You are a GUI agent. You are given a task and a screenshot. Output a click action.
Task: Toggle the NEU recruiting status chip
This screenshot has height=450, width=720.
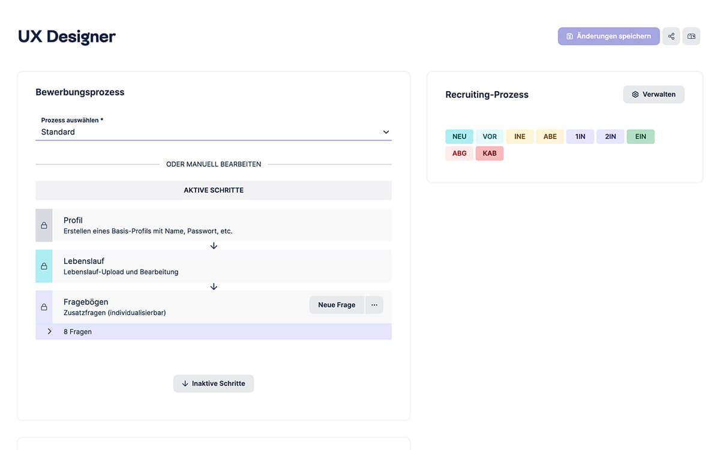tap(459, 136)
